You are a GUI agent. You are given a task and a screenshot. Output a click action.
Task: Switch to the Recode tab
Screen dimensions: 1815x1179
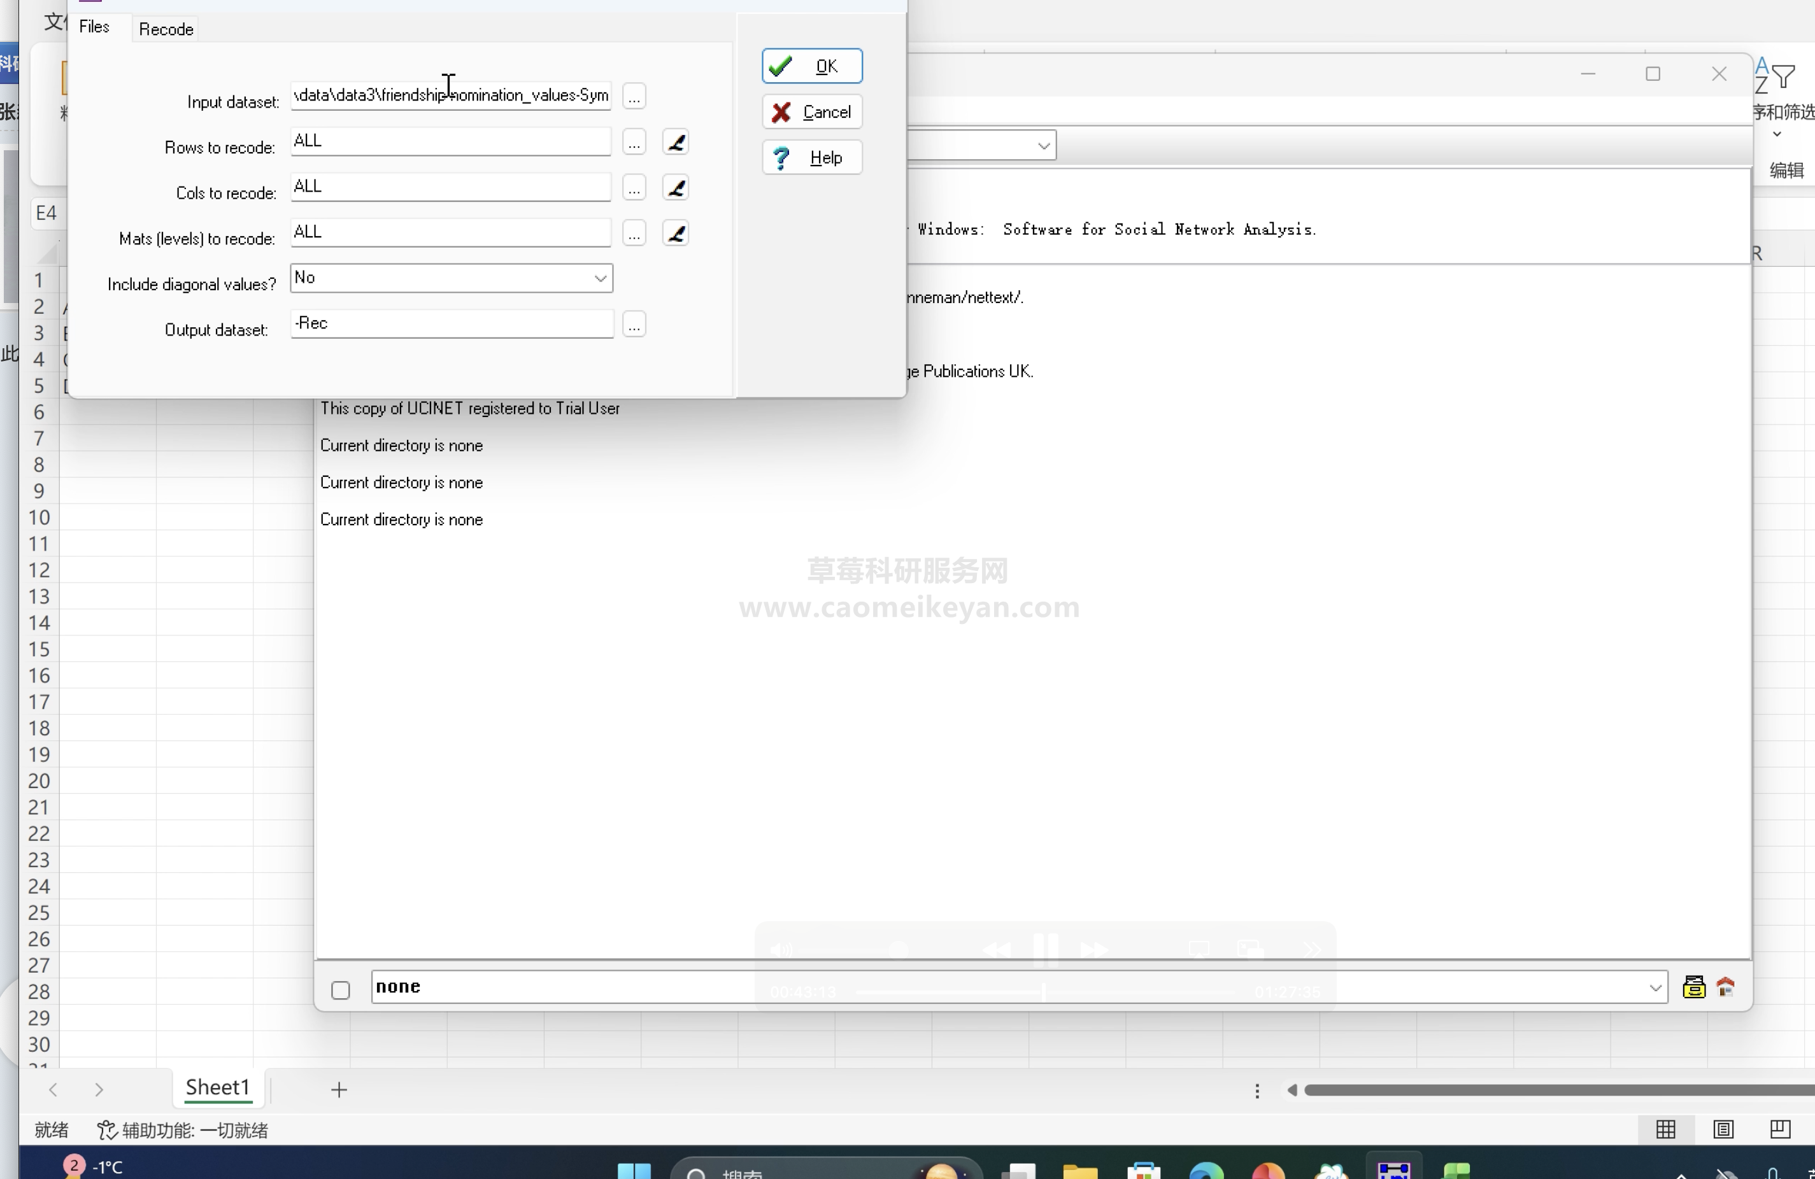click(166, 29)
